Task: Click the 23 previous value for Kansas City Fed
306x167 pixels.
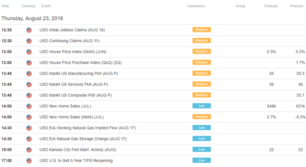Action: point(300,150)
